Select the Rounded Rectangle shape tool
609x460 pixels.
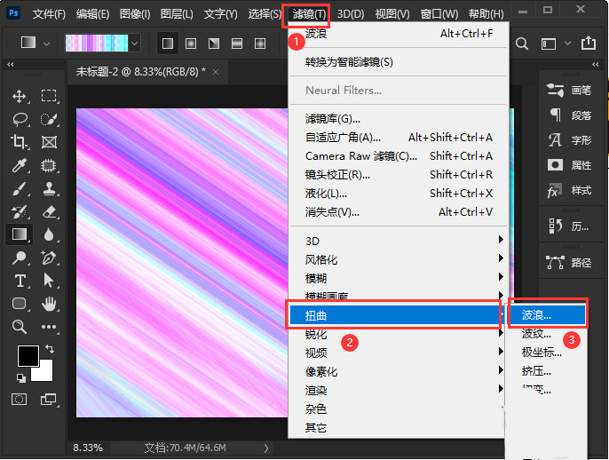click(19, 304)
